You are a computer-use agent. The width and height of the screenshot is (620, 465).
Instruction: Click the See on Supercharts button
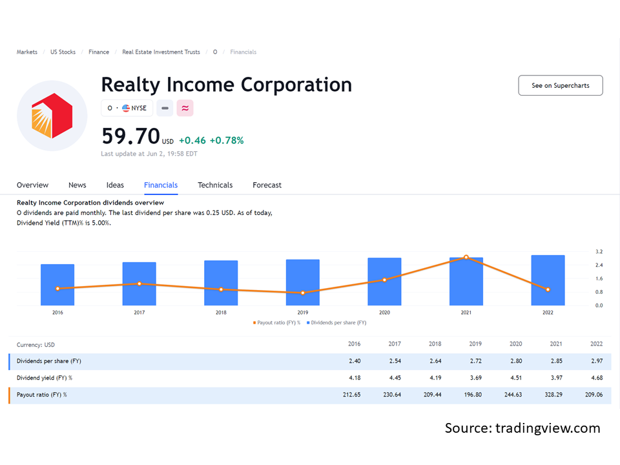[560, 86]
